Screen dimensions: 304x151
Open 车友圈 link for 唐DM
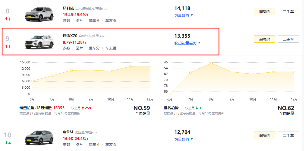point(111,144)
